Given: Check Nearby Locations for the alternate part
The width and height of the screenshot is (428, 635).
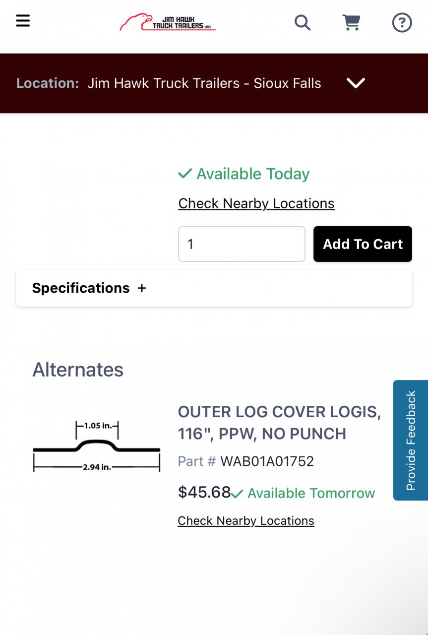Looking at the screenshot, I should coord(245,521).
